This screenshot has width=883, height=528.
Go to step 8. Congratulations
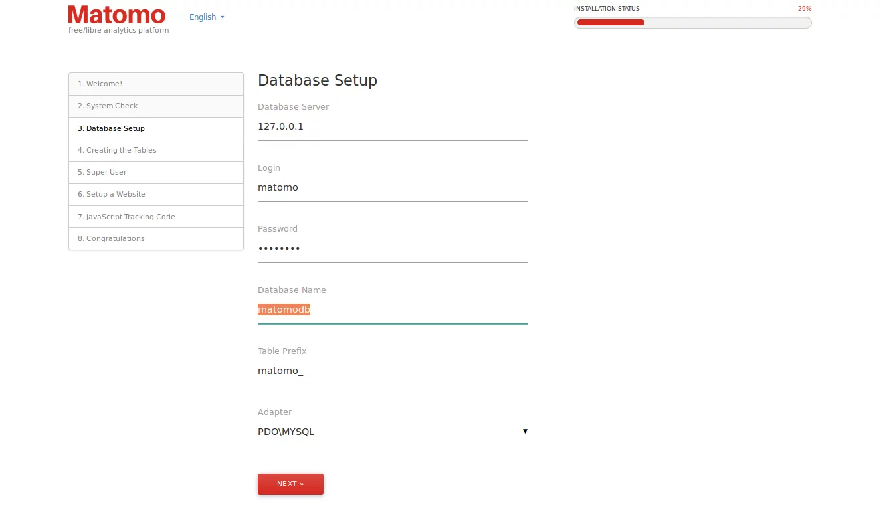(156, 238)
